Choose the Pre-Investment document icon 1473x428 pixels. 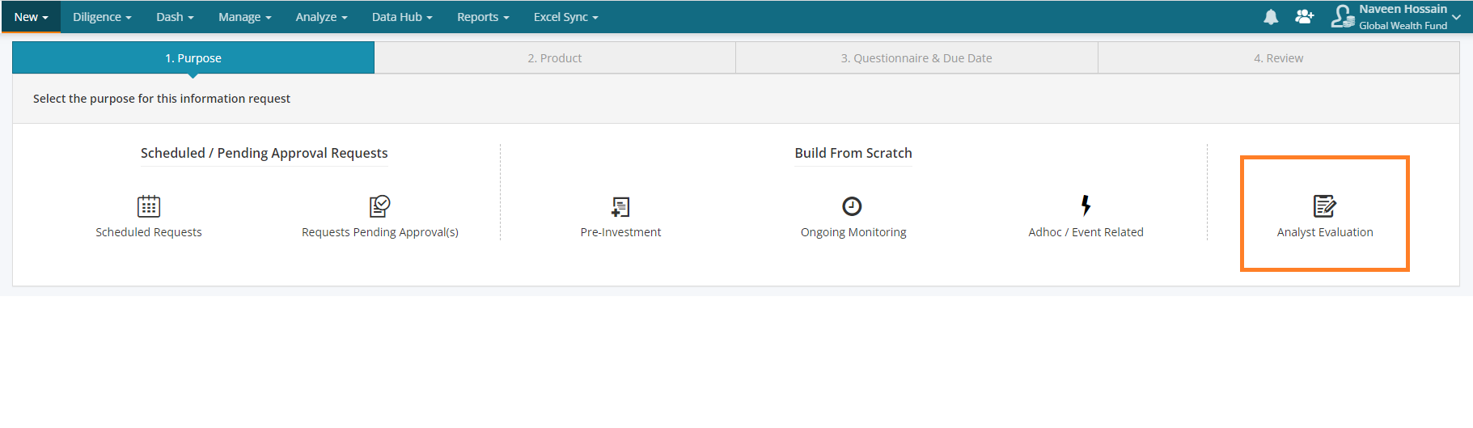tap(620, 207)
